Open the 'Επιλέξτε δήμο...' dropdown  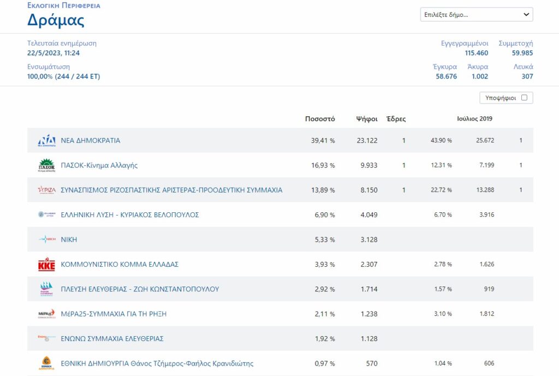(x=477, y=15)
